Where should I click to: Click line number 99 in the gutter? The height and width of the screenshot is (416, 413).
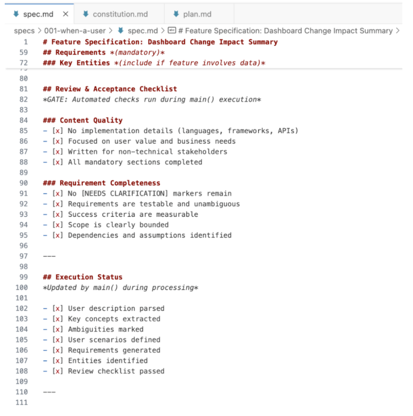[x=22, y=277]
